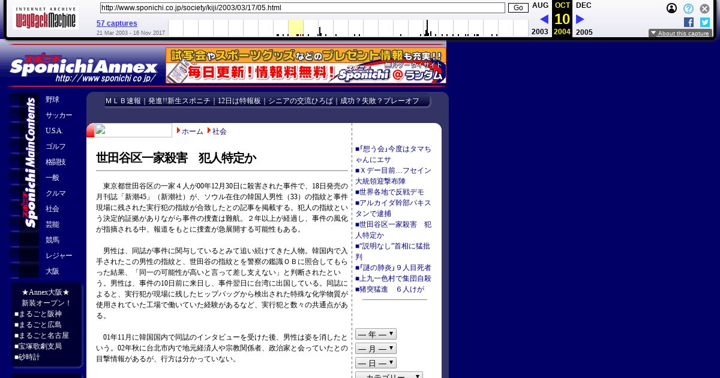The image size is (720, 378).
Task: Share capture via Twitter icon
Action: [x=705, y=22]
